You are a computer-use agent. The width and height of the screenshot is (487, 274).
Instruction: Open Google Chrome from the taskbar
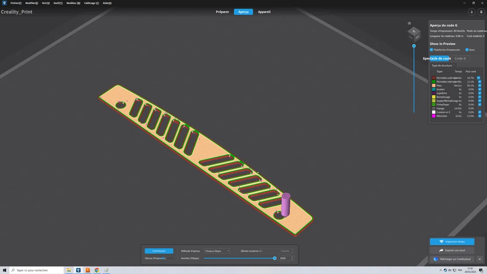click(97, 270)
